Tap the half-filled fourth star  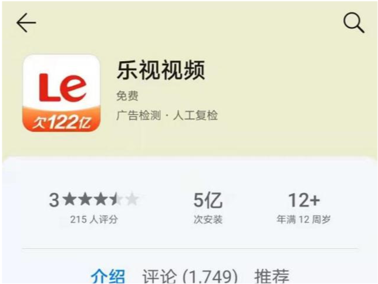click(x=116, y=200)
